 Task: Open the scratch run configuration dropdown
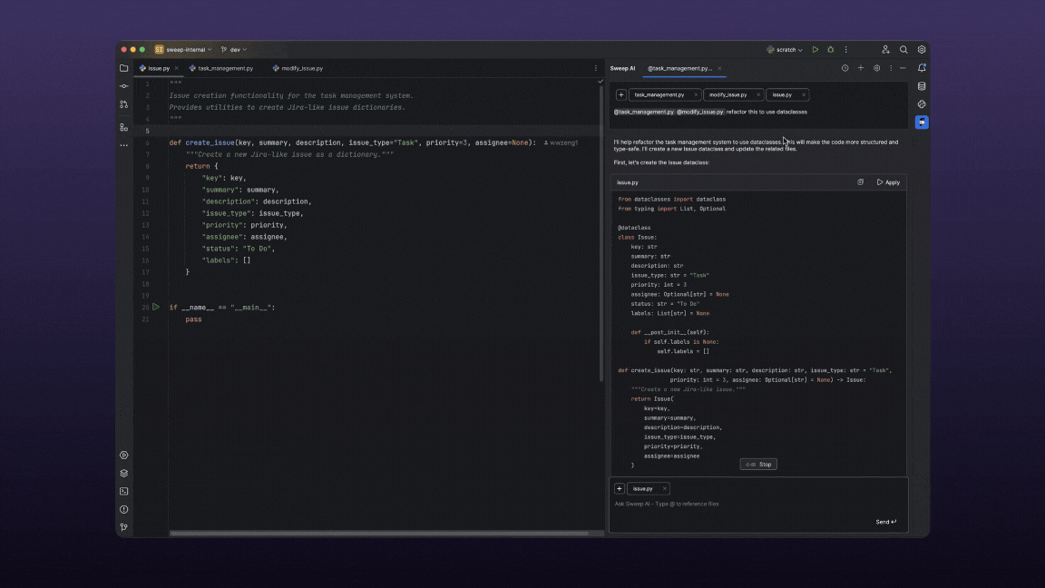point(785,49)
